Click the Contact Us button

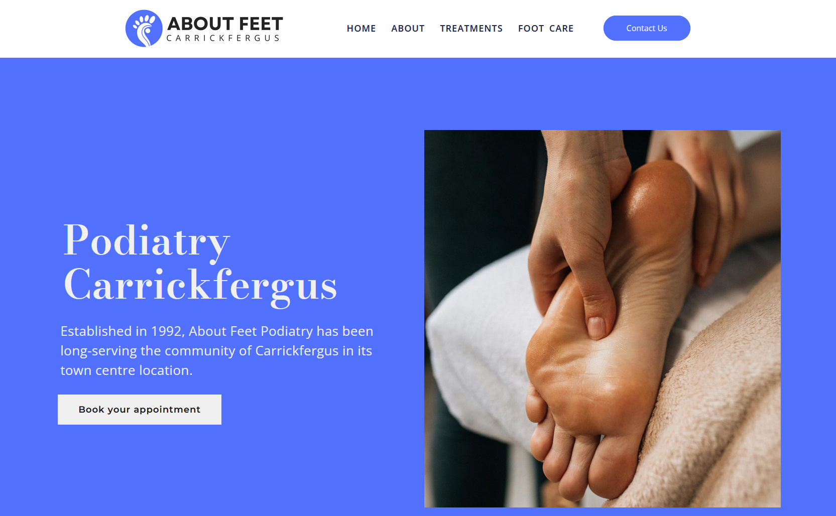coord(647,28)
